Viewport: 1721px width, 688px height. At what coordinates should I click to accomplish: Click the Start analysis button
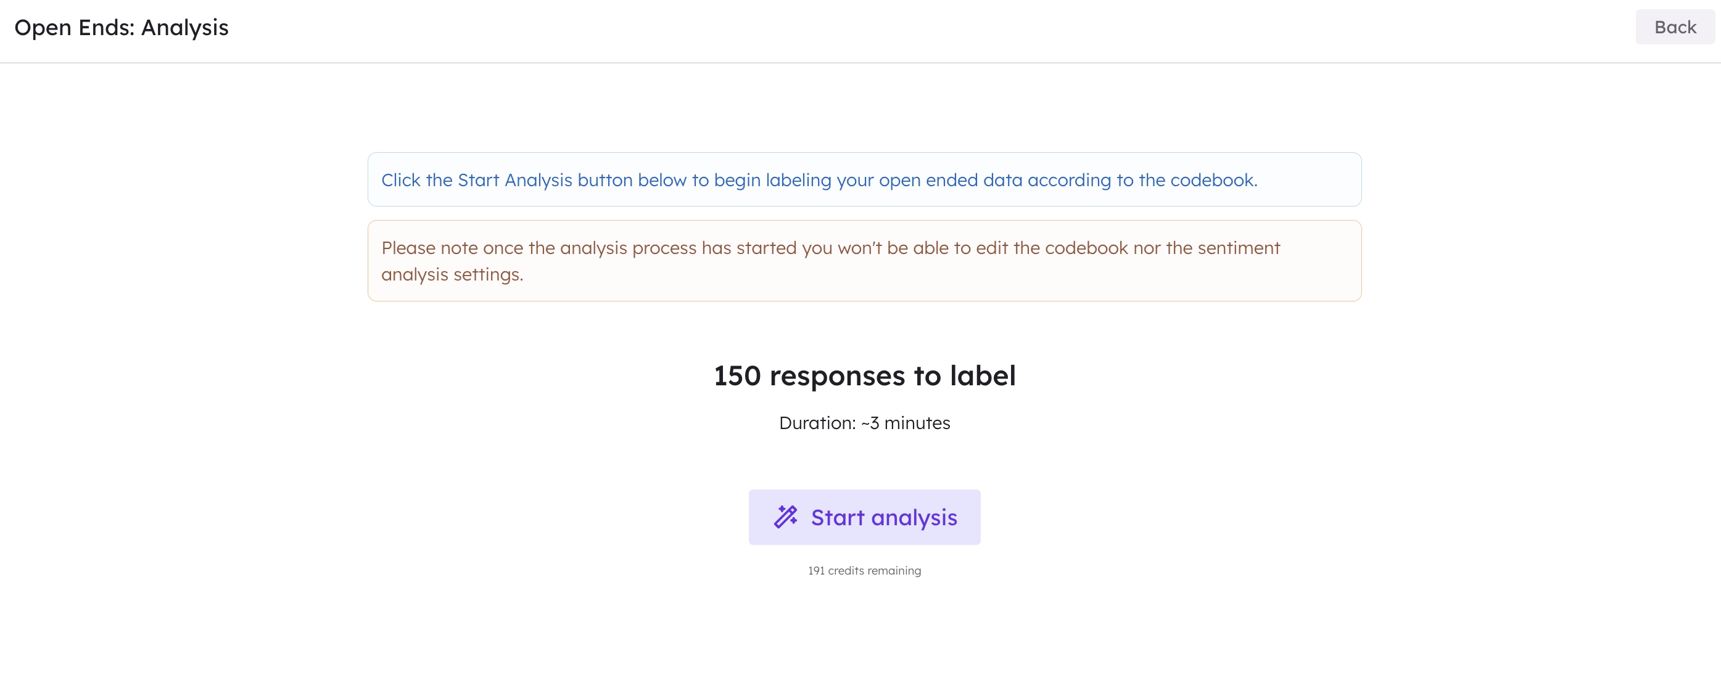864,517
